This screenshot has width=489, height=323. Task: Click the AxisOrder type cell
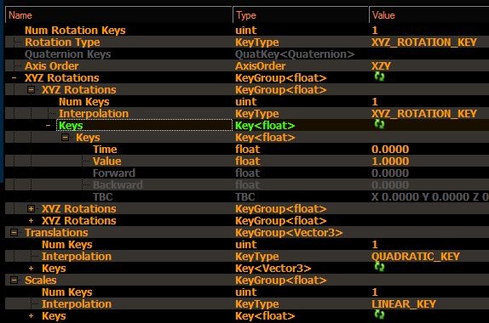(260, 66)
